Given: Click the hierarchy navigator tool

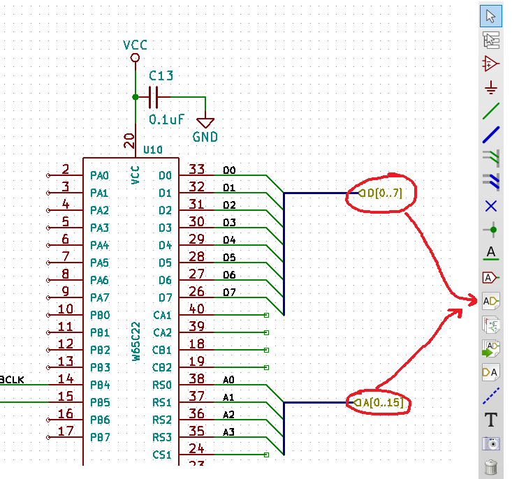Looking at the screenshot, I should [x=491, y=40].
